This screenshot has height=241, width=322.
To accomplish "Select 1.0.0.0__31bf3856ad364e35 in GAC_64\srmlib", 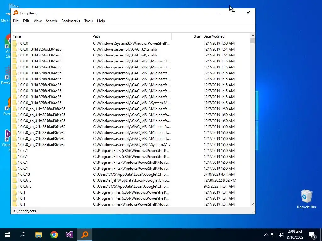I will (39, 55).
